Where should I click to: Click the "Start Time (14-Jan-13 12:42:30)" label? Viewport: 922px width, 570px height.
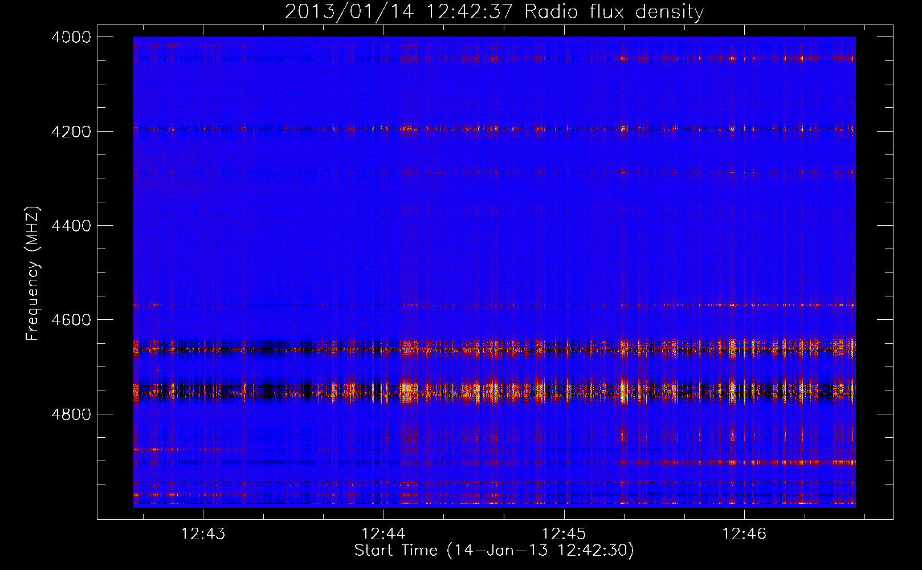494,551
